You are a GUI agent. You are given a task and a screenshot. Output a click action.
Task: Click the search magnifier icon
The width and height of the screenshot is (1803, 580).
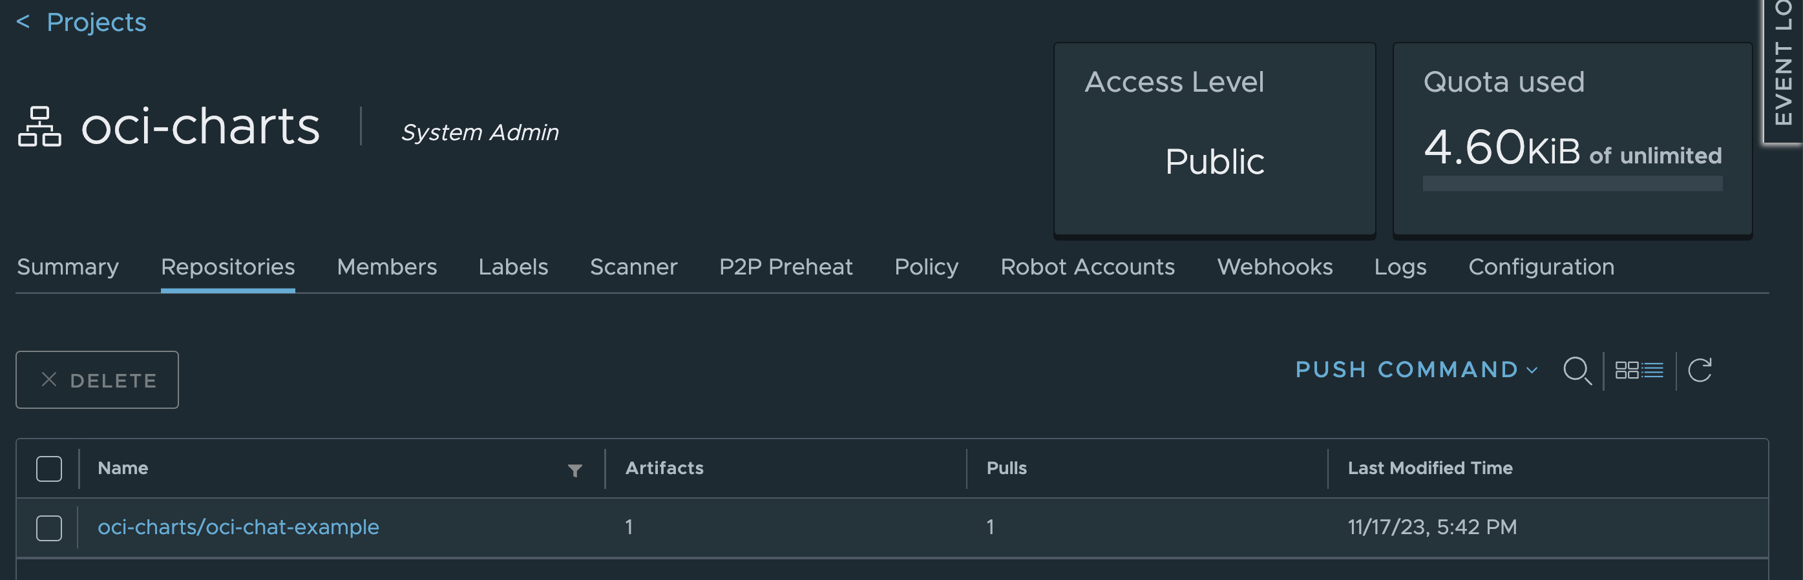point(1577,370)
